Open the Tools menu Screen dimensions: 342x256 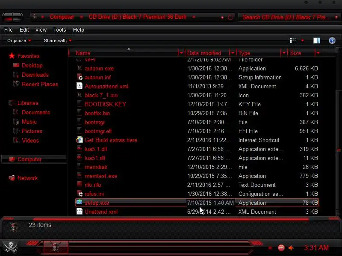click(x=59, y=30)
